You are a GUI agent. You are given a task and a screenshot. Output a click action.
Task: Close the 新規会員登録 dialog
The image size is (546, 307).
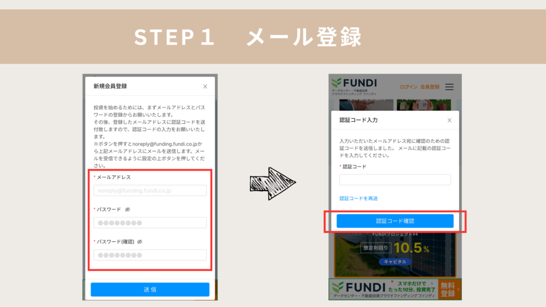tap(205, 86)
